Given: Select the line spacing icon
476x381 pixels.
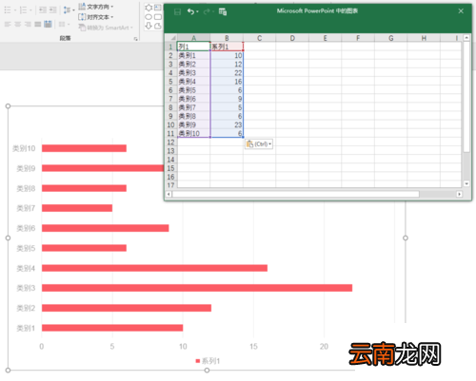Looking at the screenshot, I should 67,10.
